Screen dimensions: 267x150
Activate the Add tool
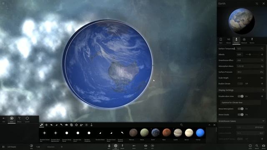(116, 146)
